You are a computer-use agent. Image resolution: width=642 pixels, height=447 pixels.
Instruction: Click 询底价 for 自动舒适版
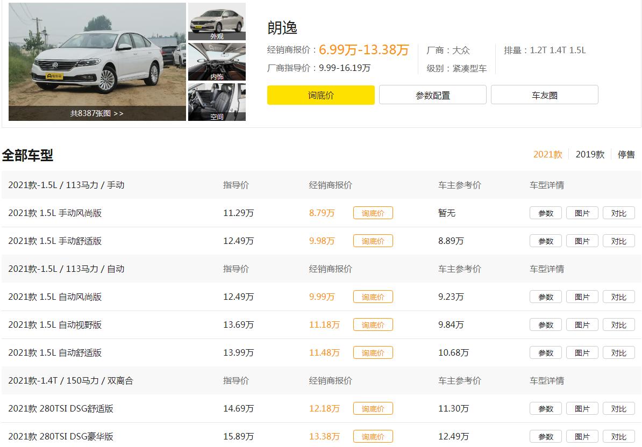[x=373, y=352]
